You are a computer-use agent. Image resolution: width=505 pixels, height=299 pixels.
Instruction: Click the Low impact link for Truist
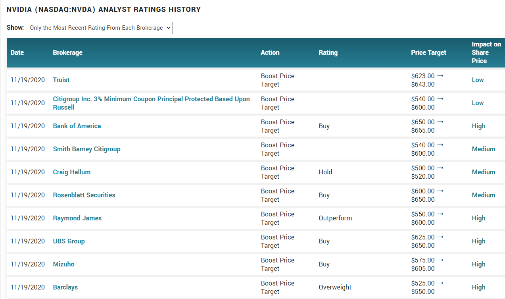(x=478, y=80)
